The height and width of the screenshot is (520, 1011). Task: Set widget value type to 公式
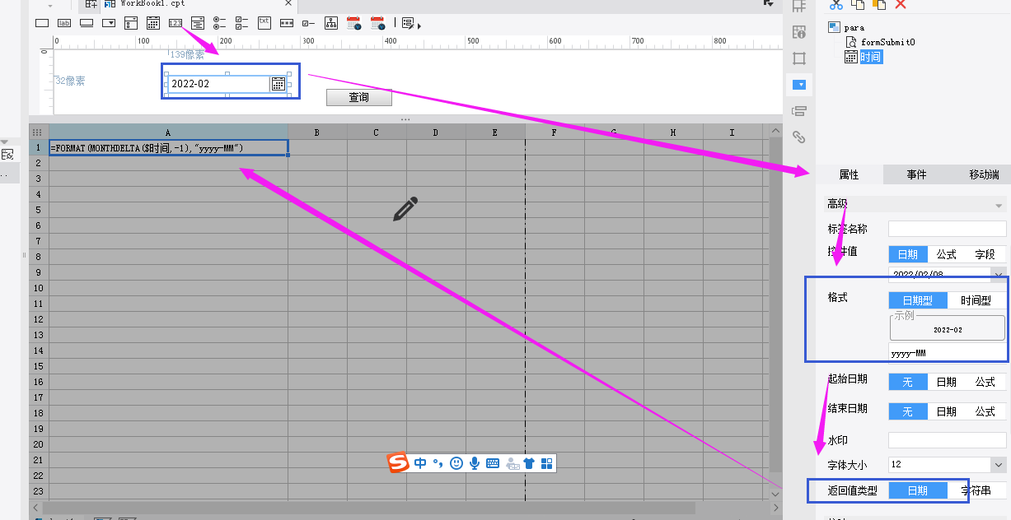[x=947, y=255]
